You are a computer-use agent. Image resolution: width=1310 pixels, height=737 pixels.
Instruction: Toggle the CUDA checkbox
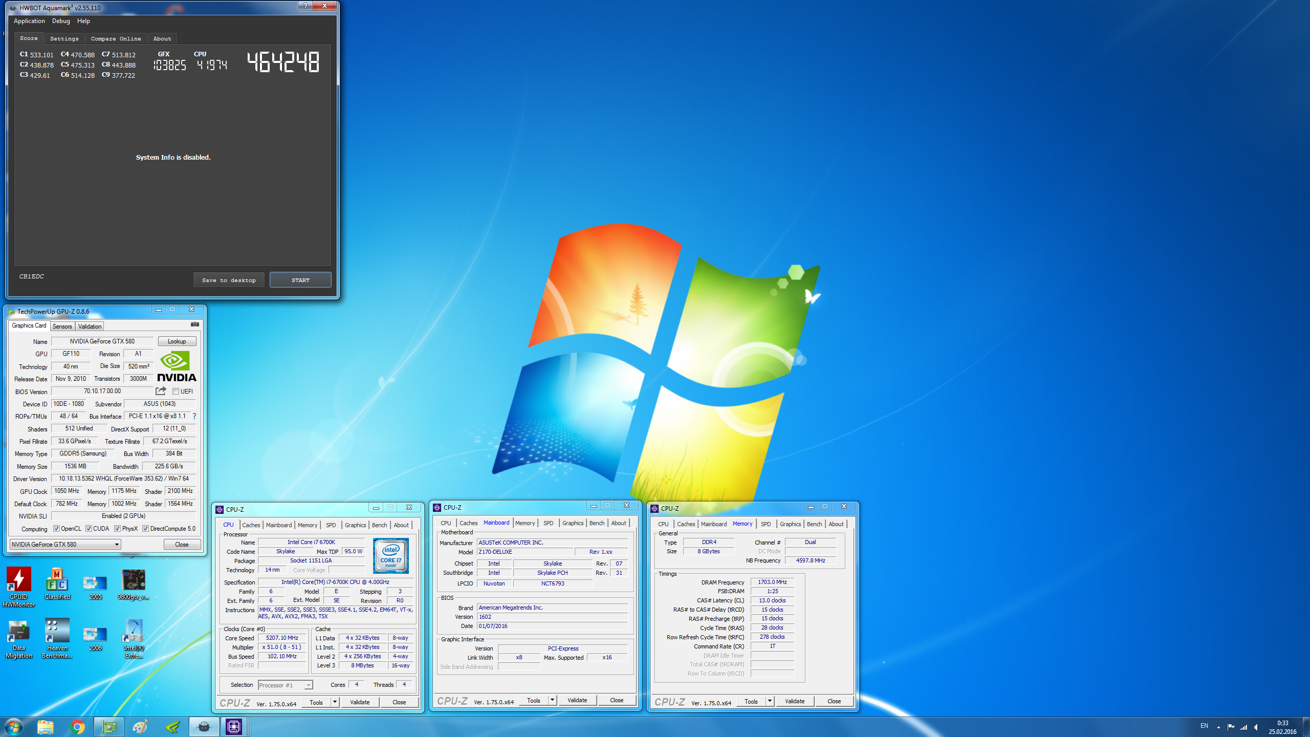coord(89,529)
